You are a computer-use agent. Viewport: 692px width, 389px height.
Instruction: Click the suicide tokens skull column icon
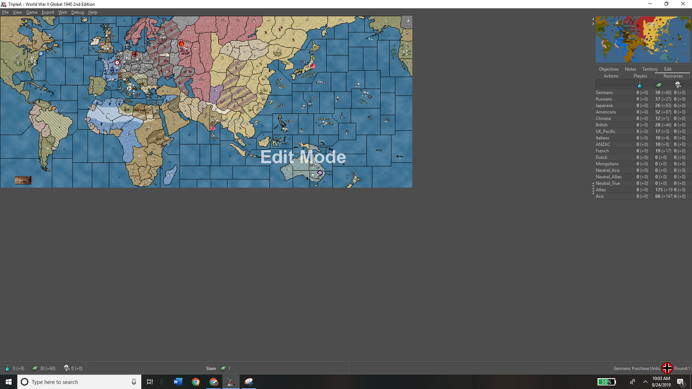(678, 85)
